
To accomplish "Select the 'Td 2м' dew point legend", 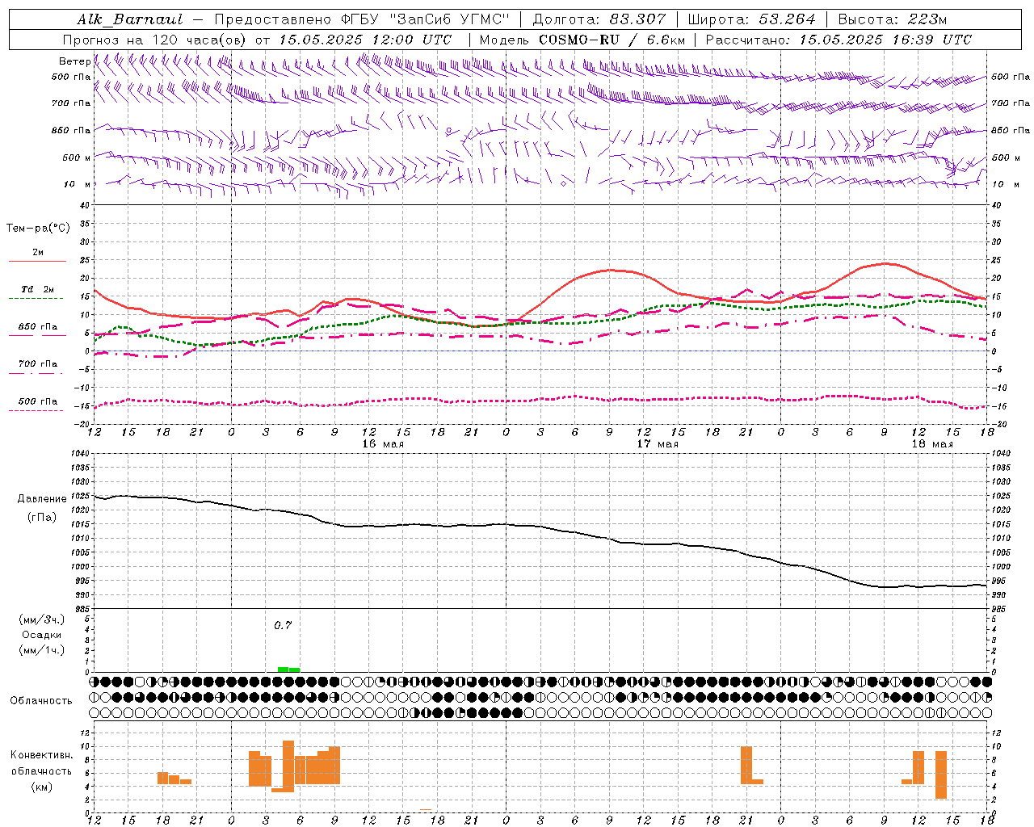I will click(38, 289).
